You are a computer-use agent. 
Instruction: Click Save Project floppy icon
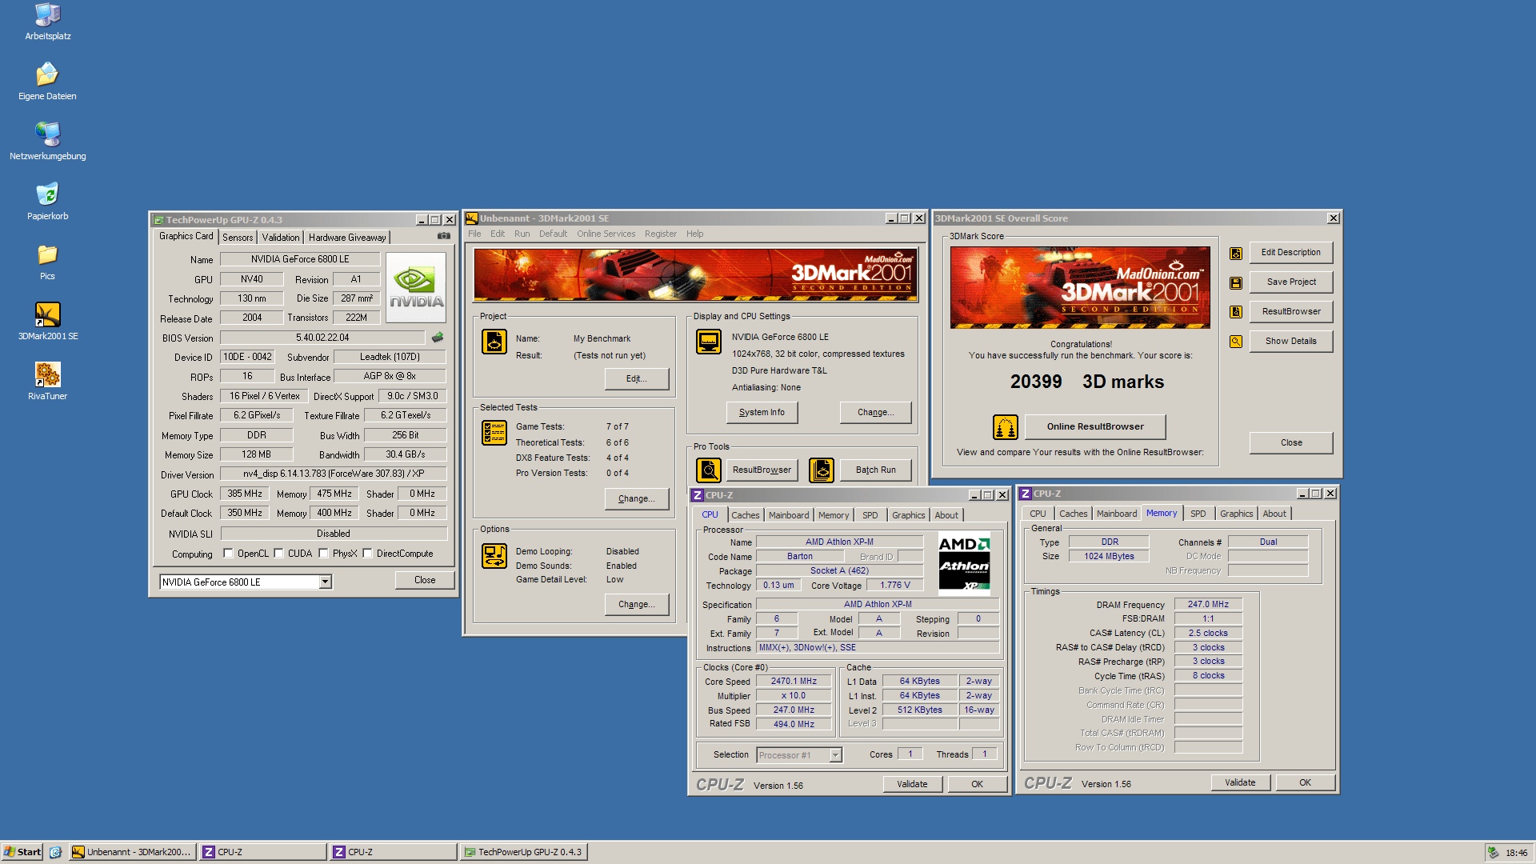(1236, 282)
